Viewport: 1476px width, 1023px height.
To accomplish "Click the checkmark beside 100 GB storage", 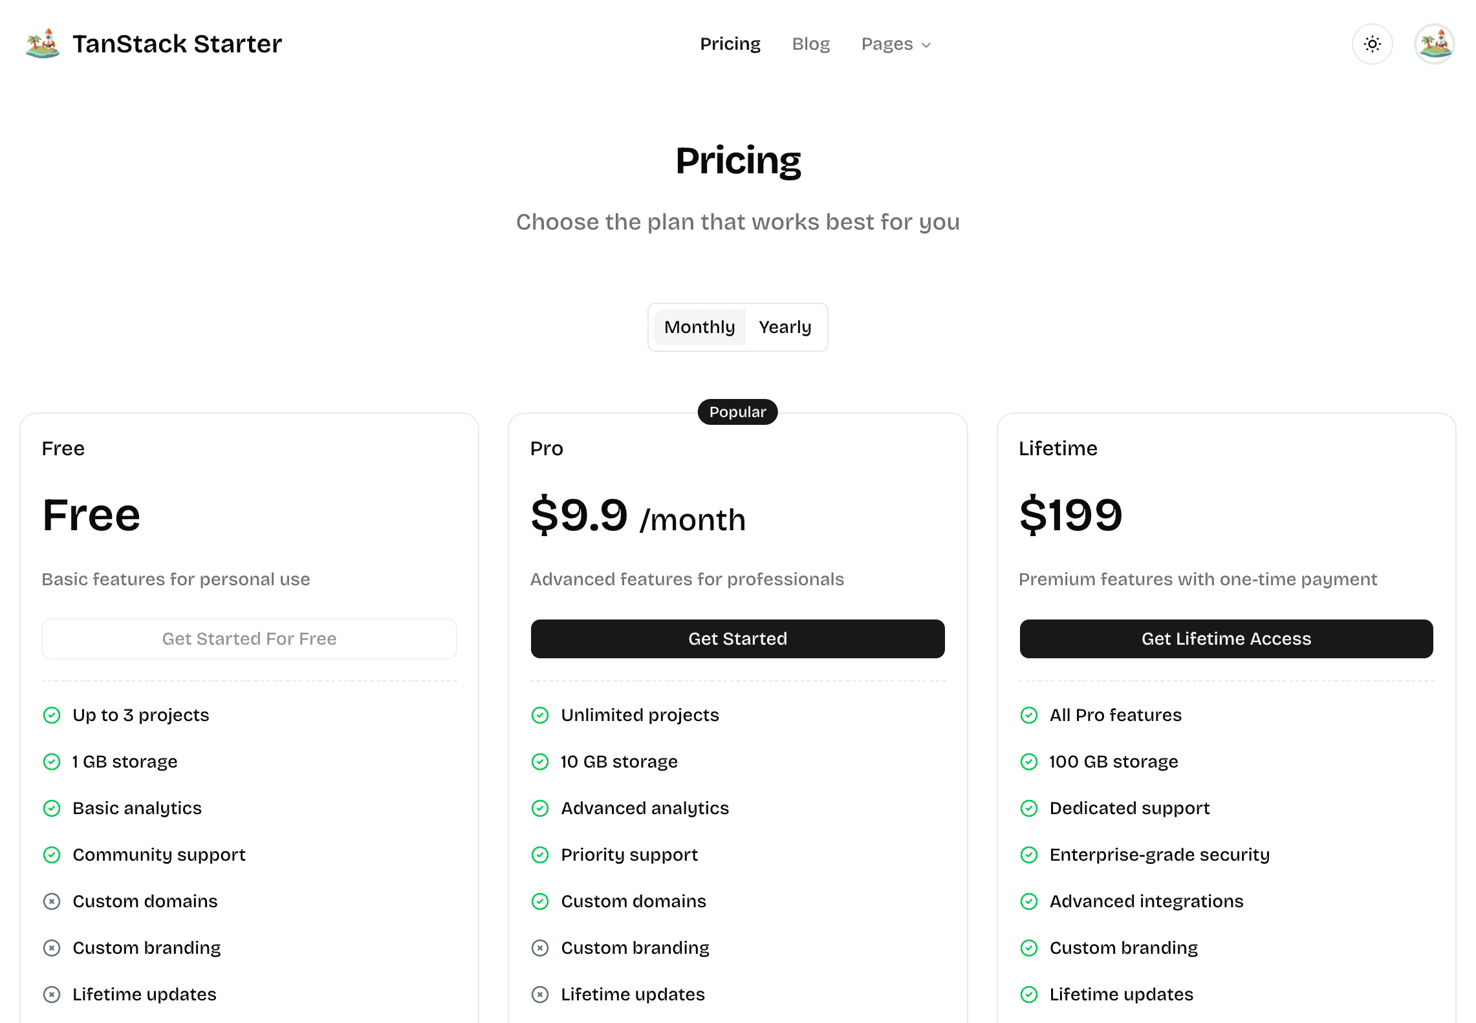I will pyautogui.click(x=1029, y=762).
